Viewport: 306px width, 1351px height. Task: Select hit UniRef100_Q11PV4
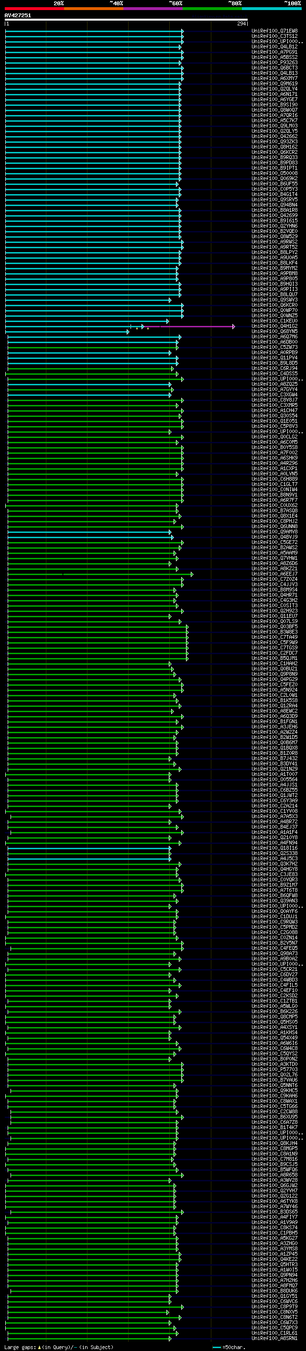click(x=274, y=358)
